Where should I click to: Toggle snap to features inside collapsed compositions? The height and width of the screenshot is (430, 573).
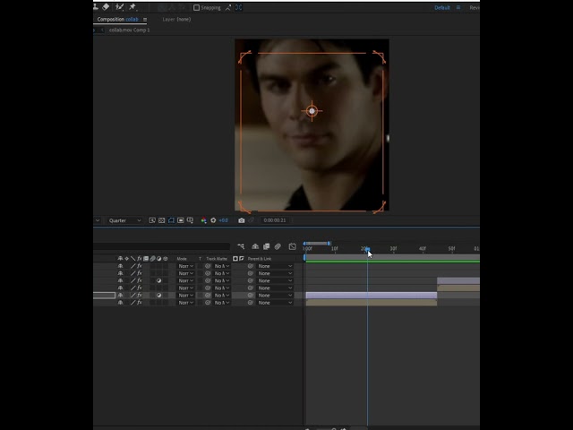tap(239, 8)
